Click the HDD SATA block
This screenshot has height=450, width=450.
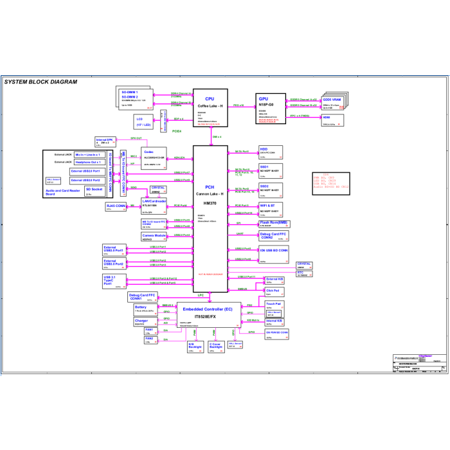[271, 152]
